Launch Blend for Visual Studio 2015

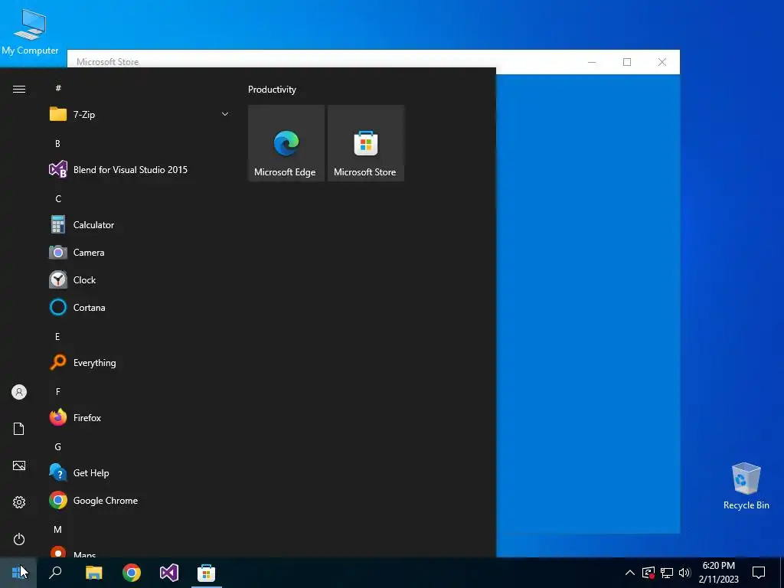pyautogui.click(x=139, y=169)
